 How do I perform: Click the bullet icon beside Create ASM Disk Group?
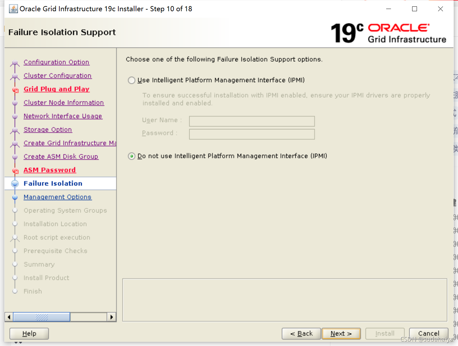click(x=15, y=157)
